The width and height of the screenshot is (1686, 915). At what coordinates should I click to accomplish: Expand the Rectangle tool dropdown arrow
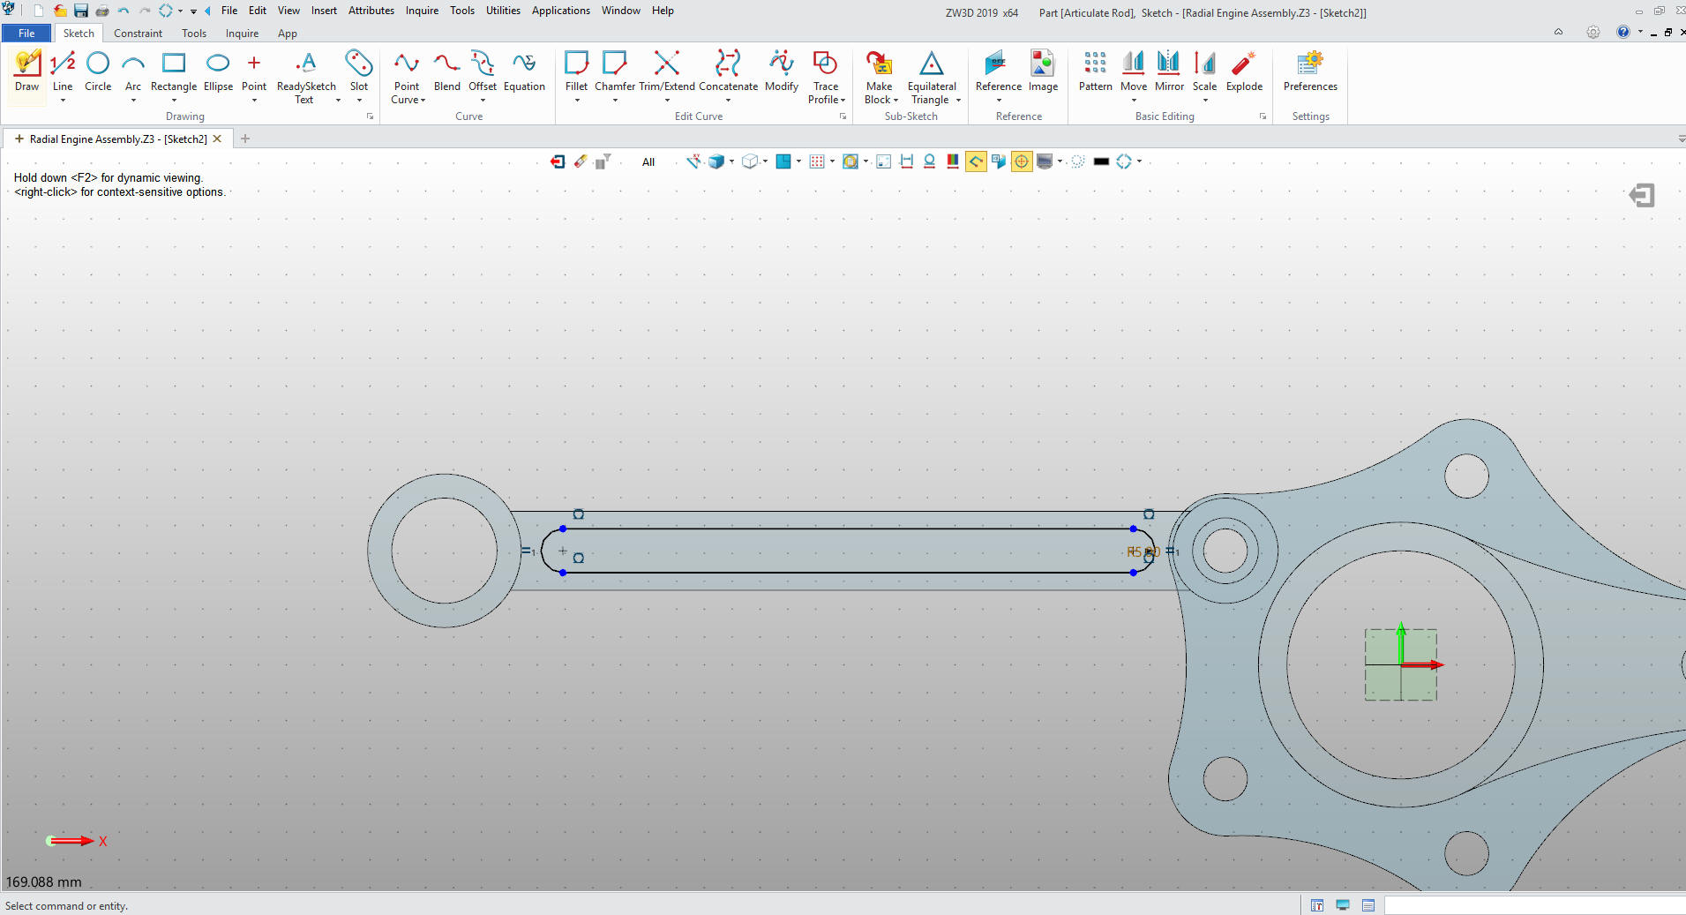174,101
